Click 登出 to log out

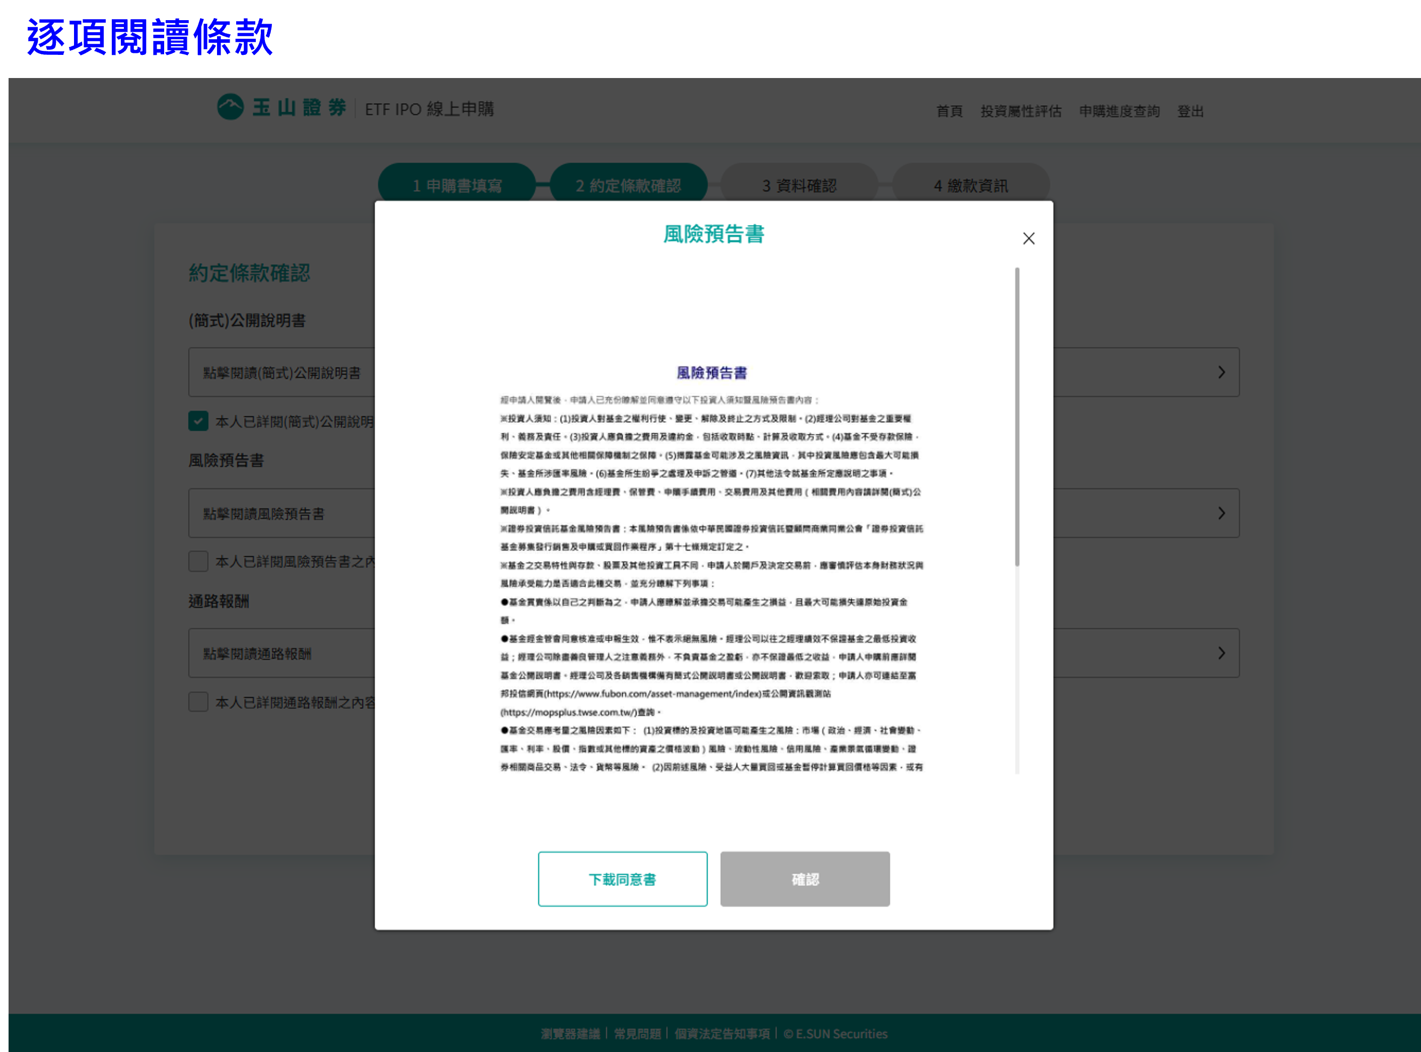[x=1190, y=111]
